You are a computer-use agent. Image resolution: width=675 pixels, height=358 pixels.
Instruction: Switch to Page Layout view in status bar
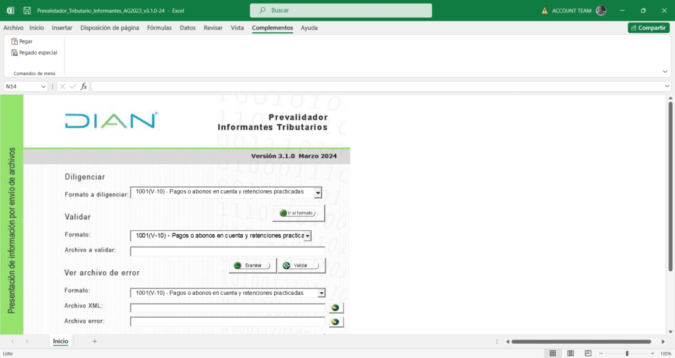pos(570,353)
